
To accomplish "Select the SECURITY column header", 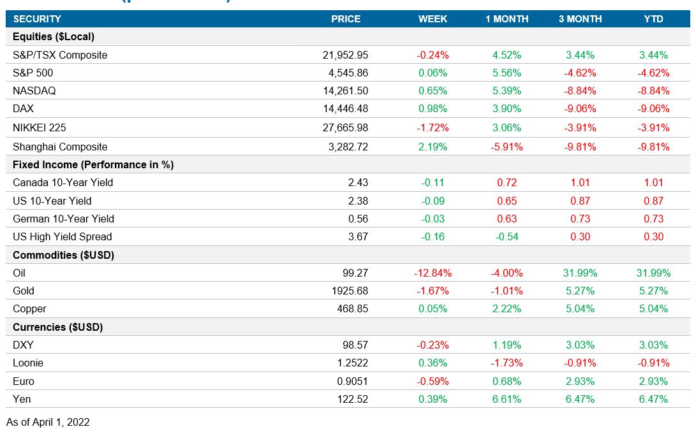I will pos(38,19).
